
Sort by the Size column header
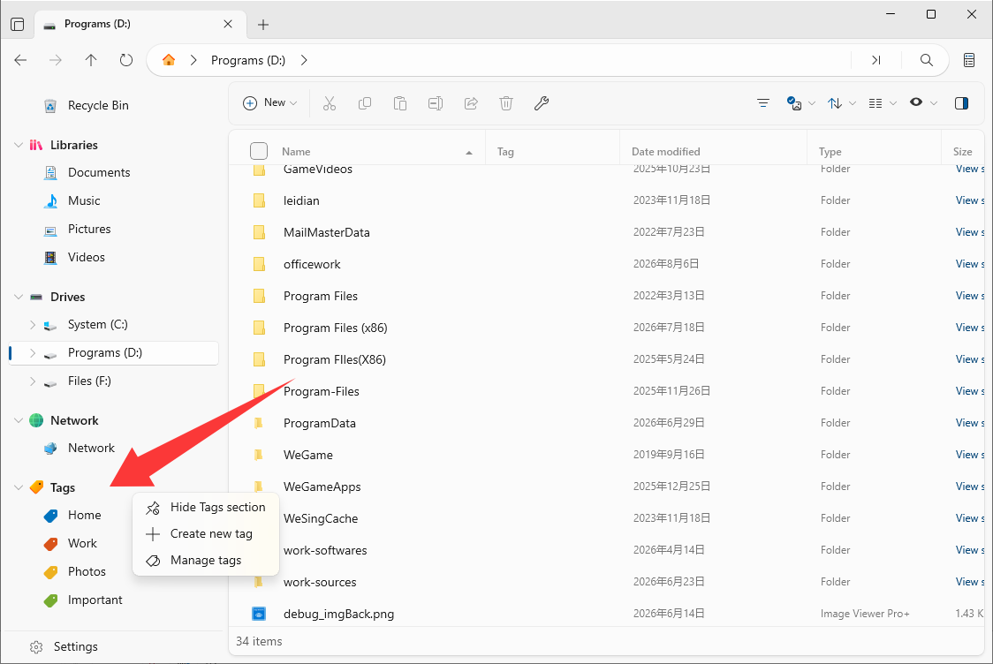click(x=962, y=152)
